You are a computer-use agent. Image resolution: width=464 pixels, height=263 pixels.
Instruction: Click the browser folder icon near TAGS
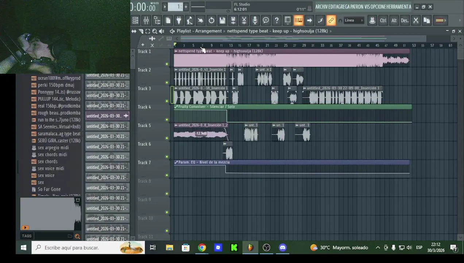[70, 236]
